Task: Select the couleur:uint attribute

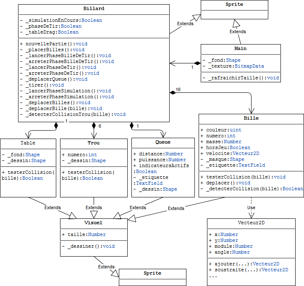Action: (221, 130)
